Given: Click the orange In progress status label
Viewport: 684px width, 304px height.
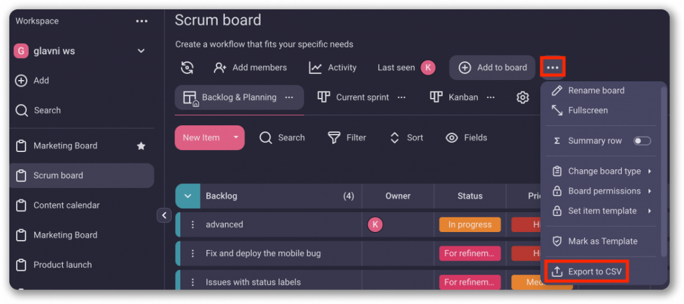Looking at the screenshot, I should click(470, 225).
